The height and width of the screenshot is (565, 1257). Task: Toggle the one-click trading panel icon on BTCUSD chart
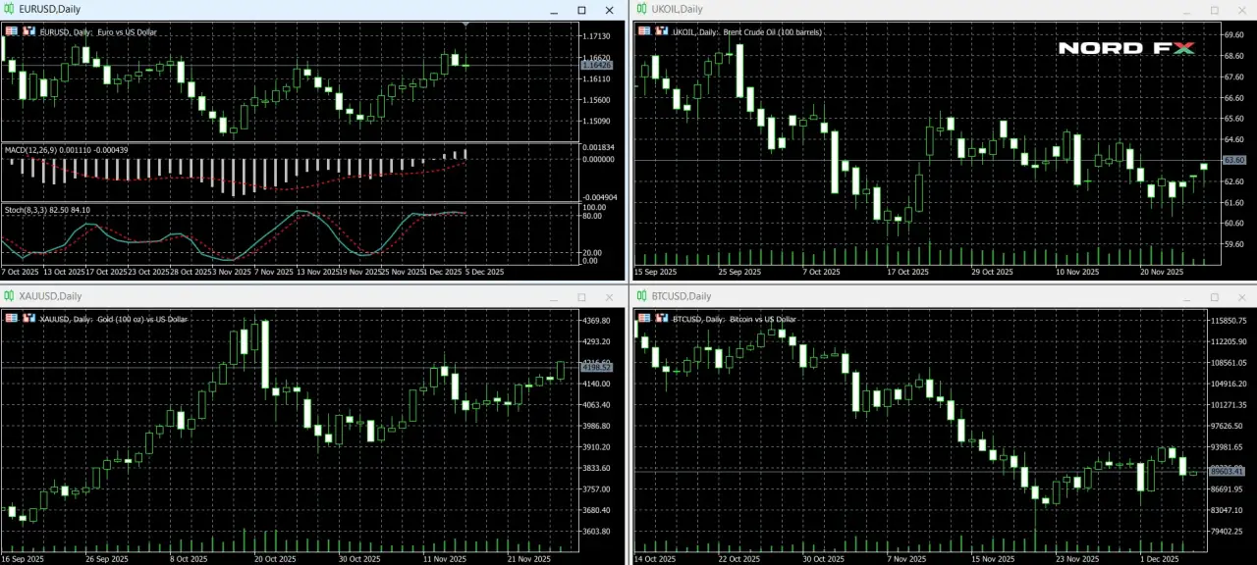(644, 319)
